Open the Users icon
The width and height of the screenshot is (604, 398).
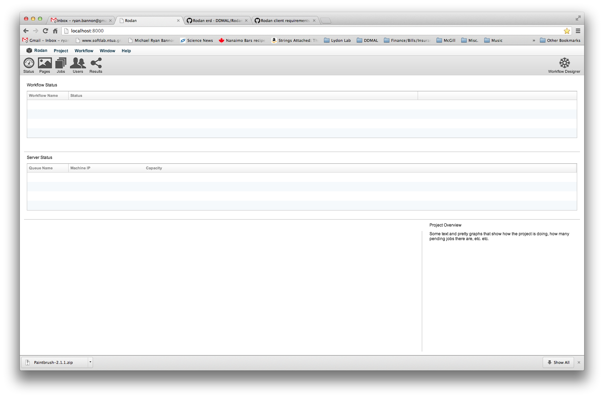[78, 65]
